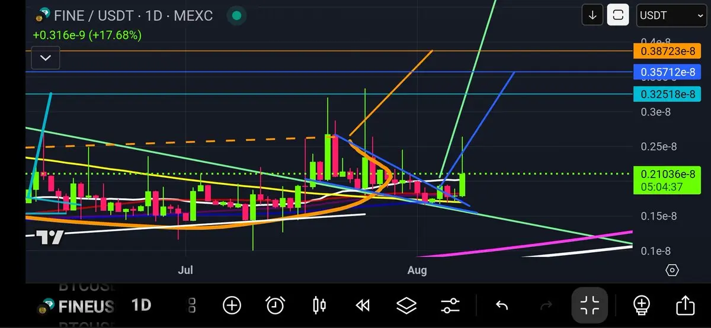Open the ideas lightbulb icon

tap(641, 306)
